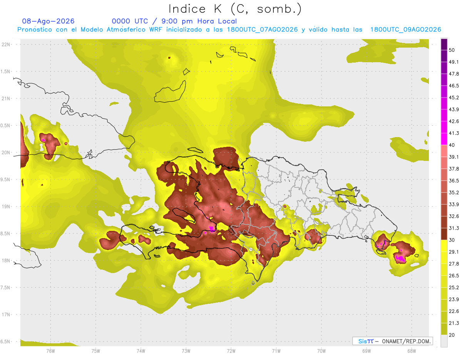Click the longitude label "70W"
The width and height of the screenshot is (462, 356).
321,350
